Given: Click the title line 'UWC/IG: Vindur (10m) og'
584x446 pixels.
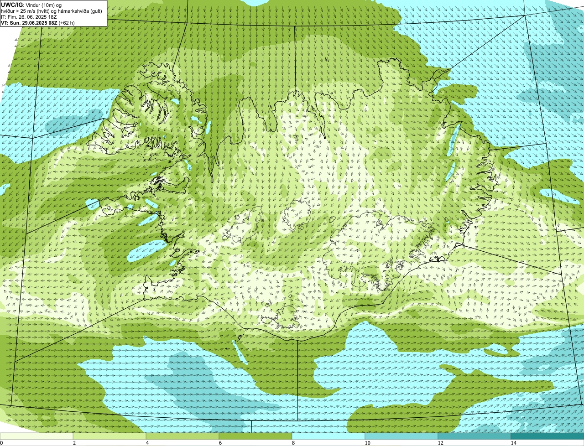Looking at the screenshot, I should (x=31, y=5).
